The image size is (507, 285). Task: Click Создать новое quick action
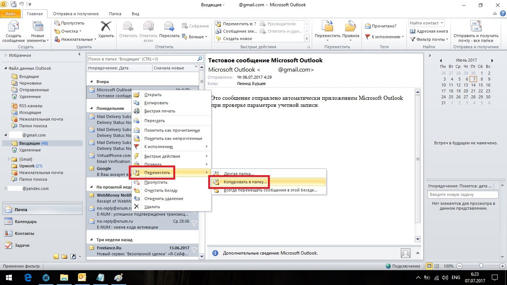233,39
